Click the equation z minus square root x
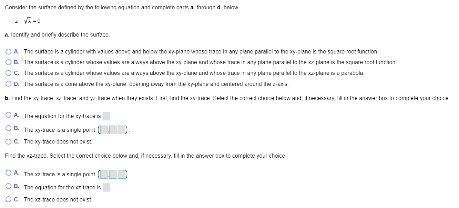459x208 pixels. (28, 20)
